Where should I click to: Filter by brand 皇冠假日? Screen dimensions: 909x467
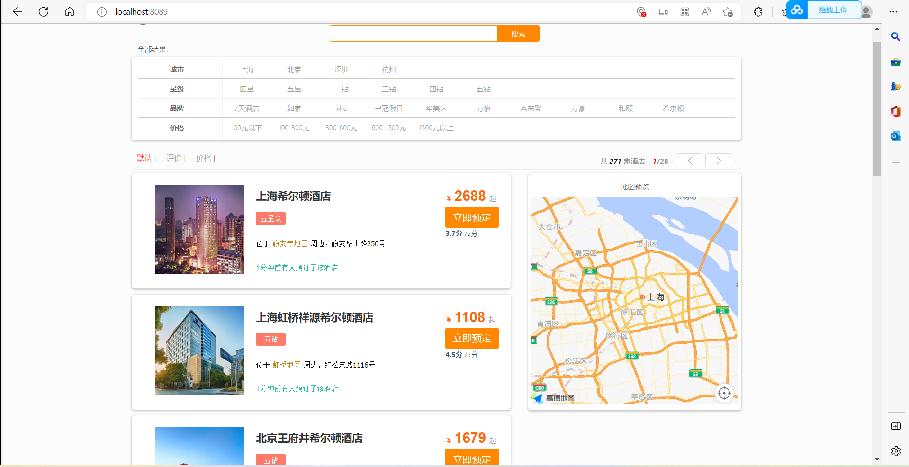(x=389, y=108)
